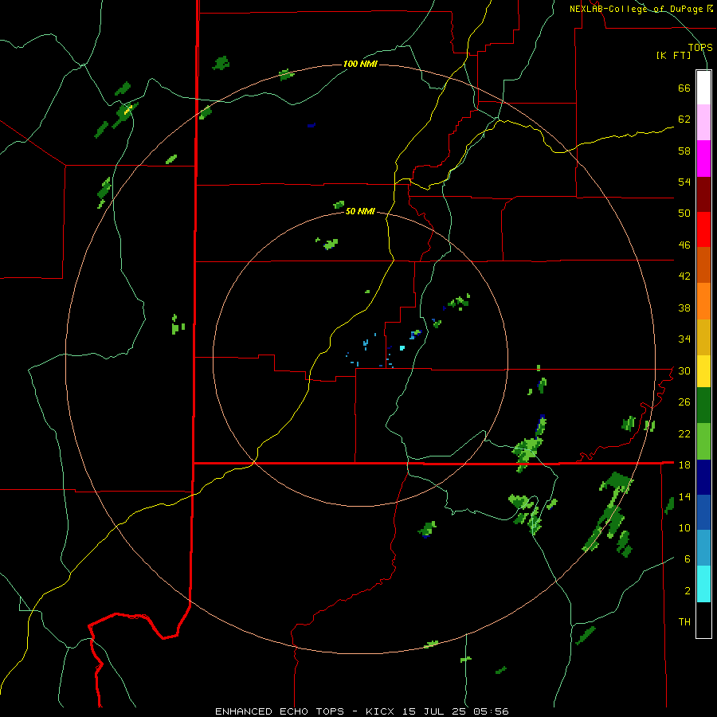Click the light pink legend swatch

pos(703,123)
